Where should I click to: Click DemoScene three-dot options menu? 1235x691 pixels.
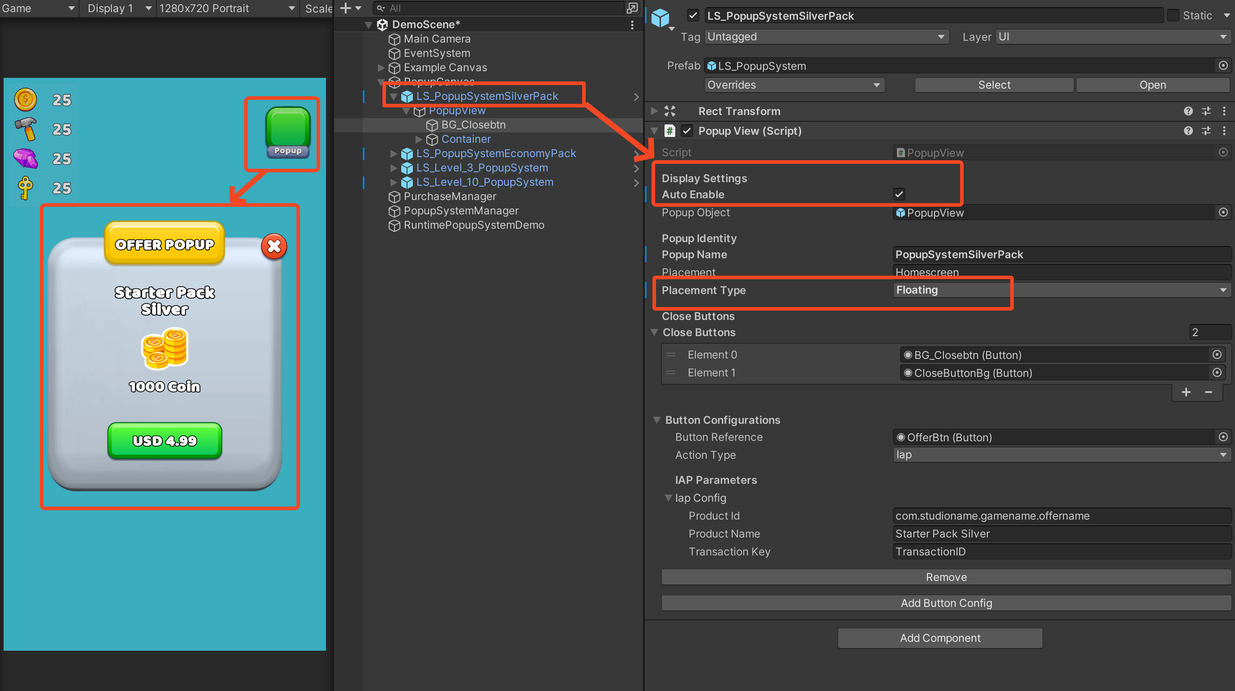point(632,25)
